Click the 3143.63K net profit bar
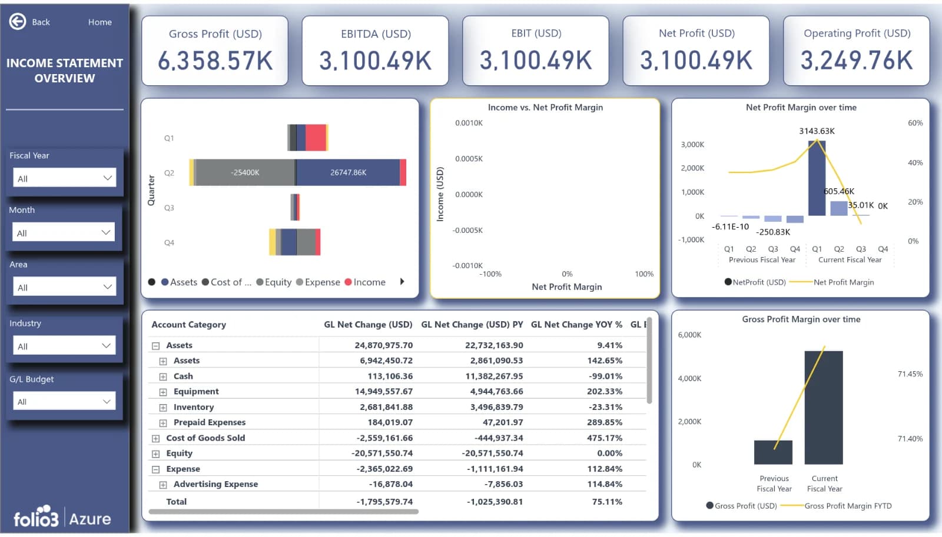The height and width of the screenshot is (537, 942). [x=817, y=178]
